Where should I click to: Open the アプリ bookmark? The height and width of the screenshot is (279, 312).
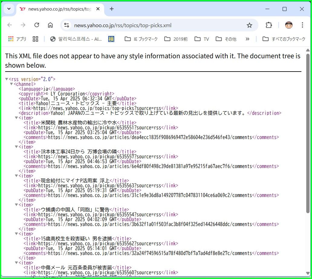(x=17, y=39)
